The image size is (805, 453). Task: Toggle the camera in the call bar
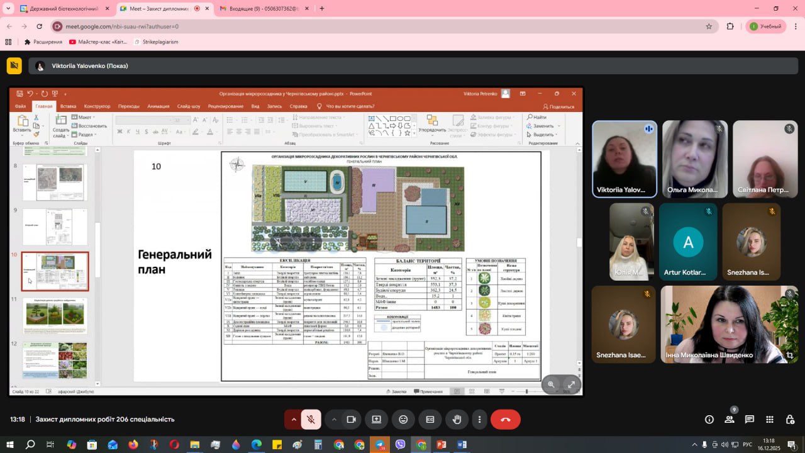pos(352,419)
